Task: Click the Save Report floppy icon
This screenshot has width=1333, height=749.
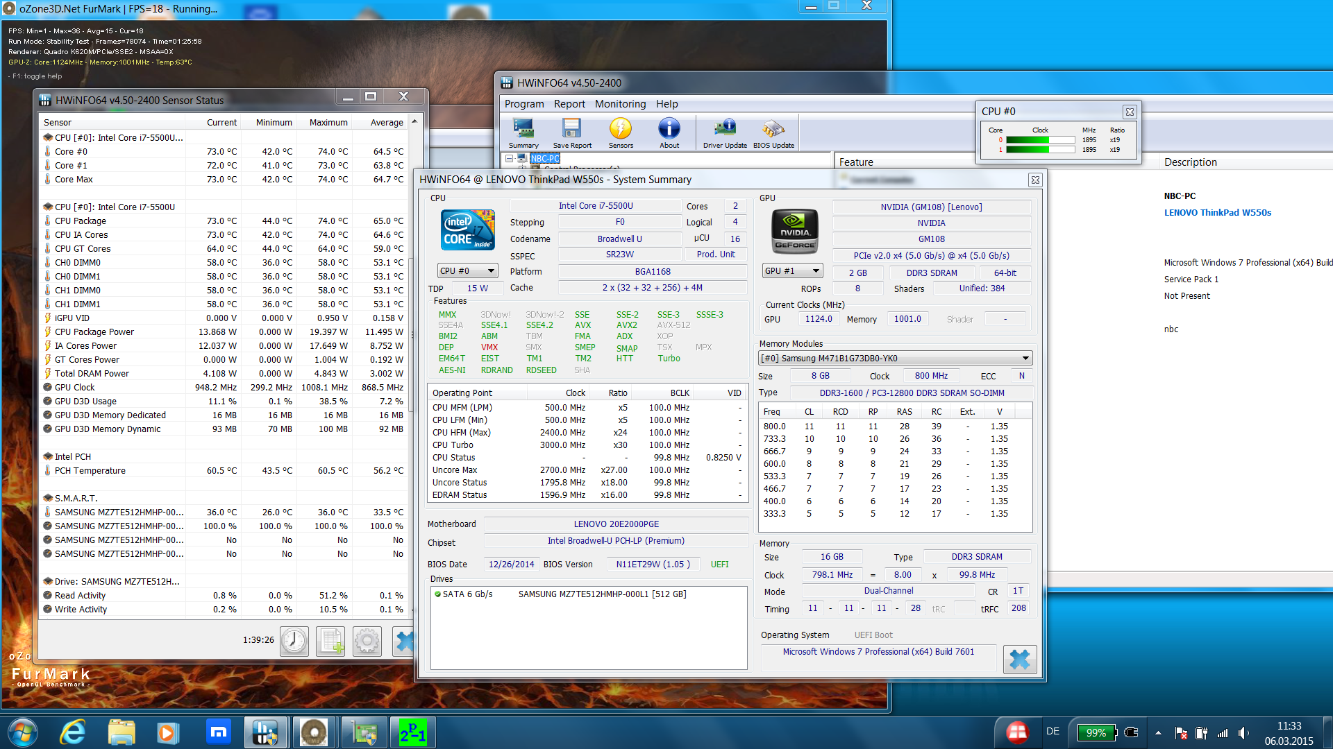Action: pos(572,132)
